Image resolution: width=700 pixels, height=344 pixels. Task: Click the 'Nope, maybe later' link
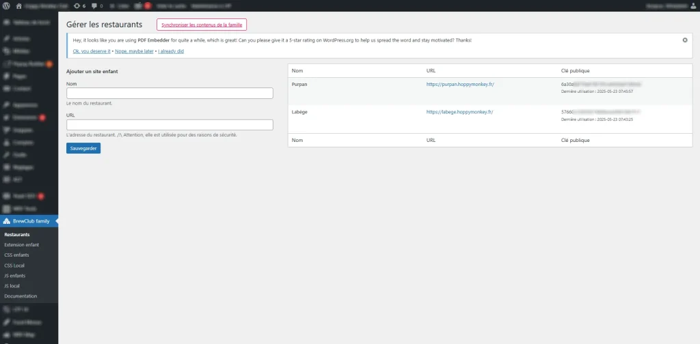point(135,51)
